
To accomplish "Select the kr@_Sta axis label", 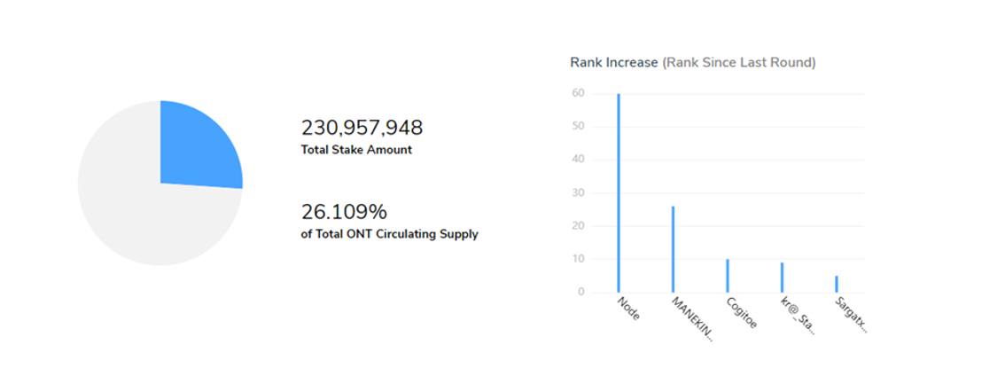I will coord(799,317).
